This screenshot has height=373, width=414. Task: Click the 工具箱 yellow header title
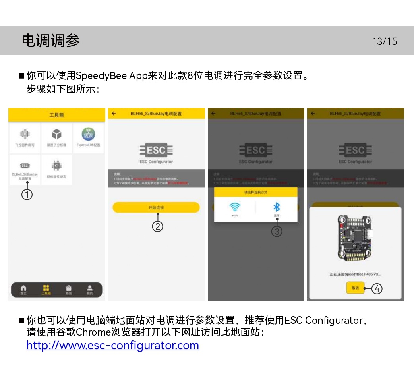click(x=56, y=115)
